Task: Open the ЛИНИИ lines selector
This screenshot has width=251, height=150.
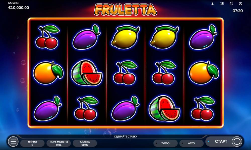Action: pos(32,143)
